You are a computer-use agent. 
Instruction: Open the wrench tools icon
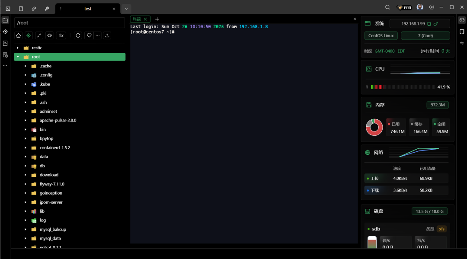[47, 9]
